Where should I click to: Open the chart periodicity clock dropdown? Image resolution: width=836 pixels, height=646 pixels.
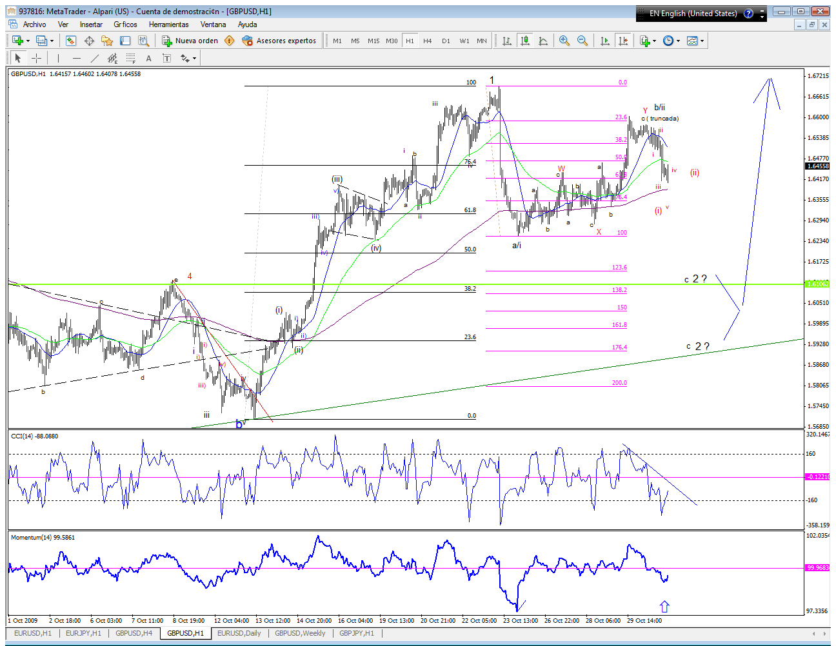click(678, 41)
